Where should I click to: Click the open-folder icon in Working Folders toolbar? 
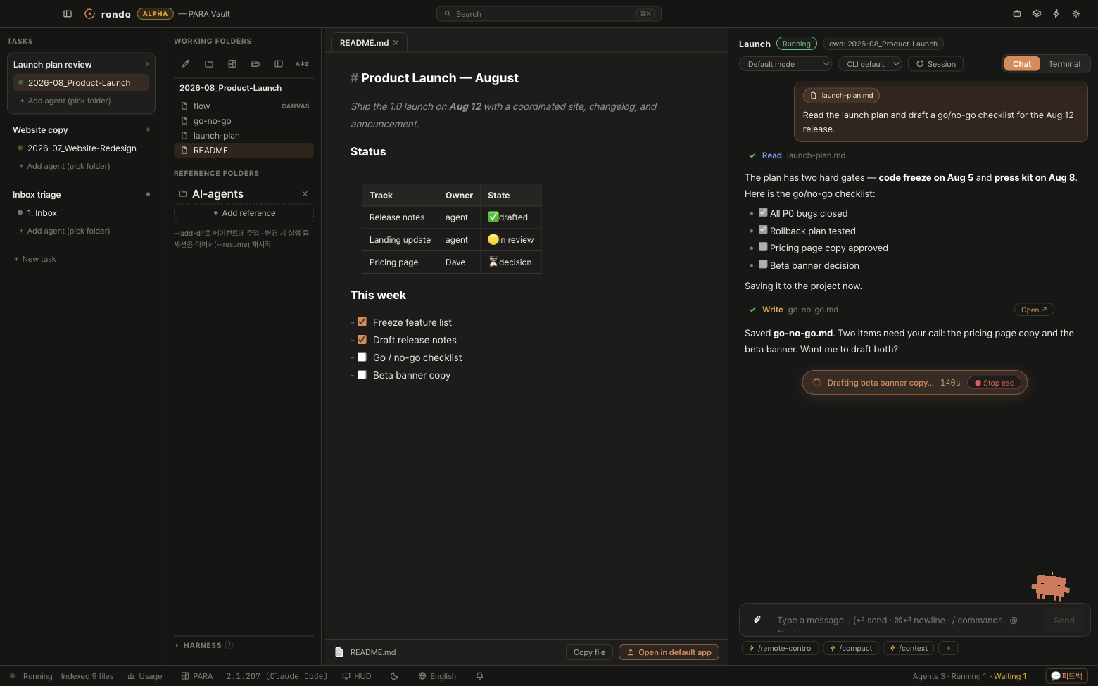click(255, 63)
